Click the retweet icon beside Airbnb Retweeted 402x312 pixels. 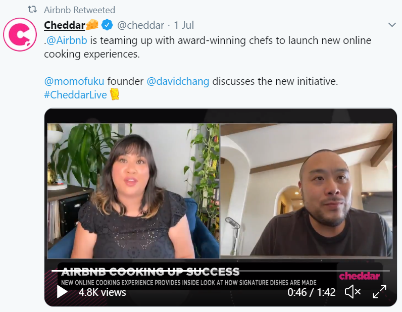pyautogui.click(x=32, y=10)
